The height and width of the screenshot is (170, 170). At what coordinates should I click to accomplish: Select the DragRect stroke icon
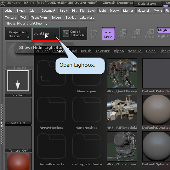click(18, 83)
